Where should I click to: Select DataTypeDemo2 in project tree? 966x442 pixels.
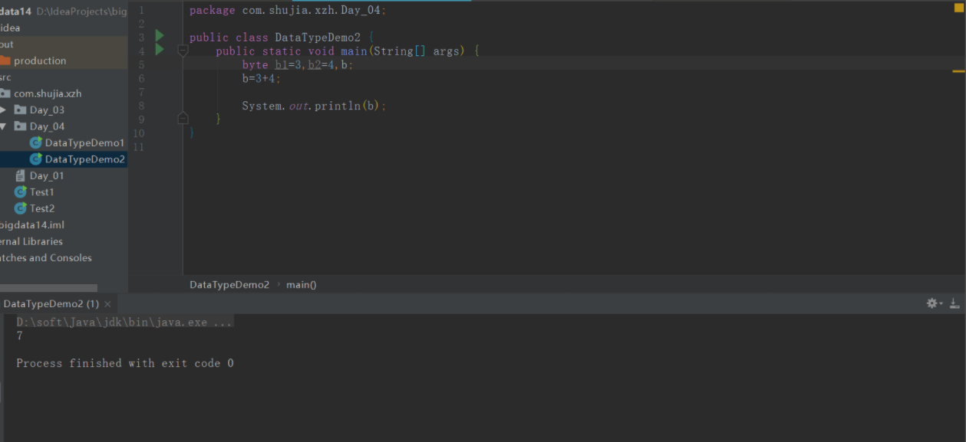84,159
